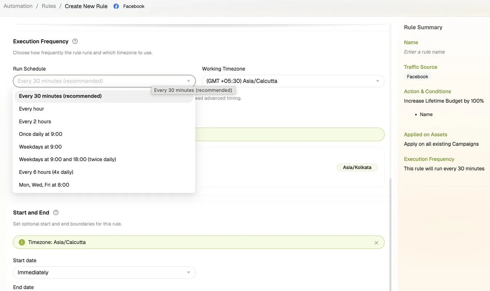Click the page vertical scrollbar

pos(391,234)
